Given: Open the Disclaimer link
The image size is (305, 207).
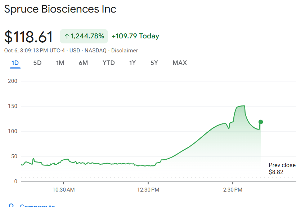Looking at the screenshot, I should coord(125,51).
